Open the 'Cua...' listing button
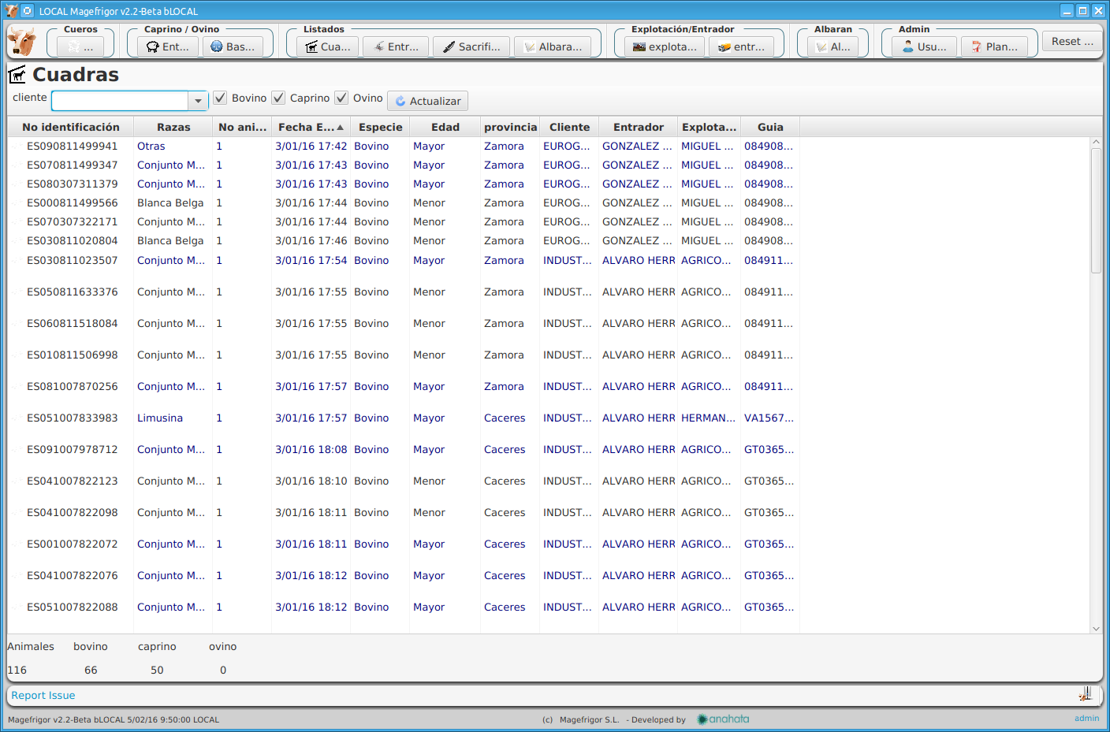The image size is (1110, 732). (328, 46)
